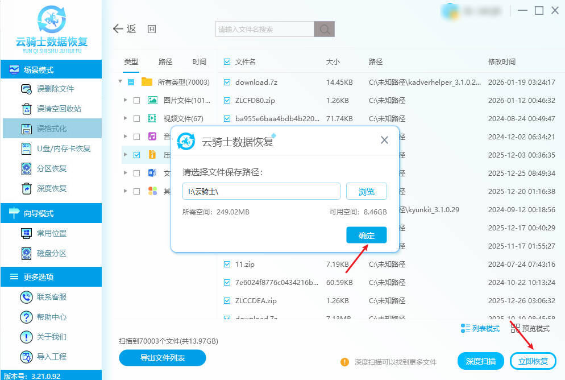Image resolution: width=565 pixels, height=380 pixels.
Task: Open the 分区恢复 partition icon
Action: point(26,169)
